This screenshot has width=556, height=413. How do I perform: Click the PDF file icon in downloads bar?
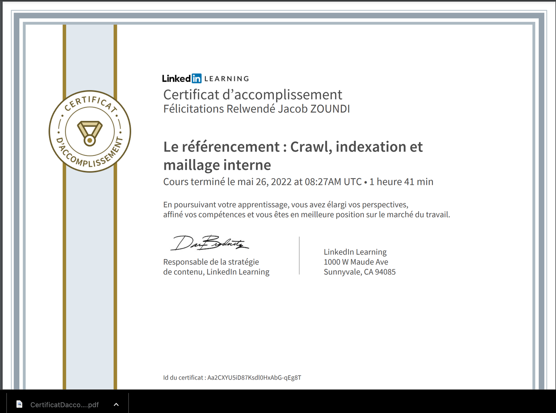point(19,404)
